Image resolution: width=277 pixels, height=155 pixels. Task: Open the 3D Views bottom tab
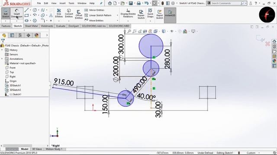[37, 149]
